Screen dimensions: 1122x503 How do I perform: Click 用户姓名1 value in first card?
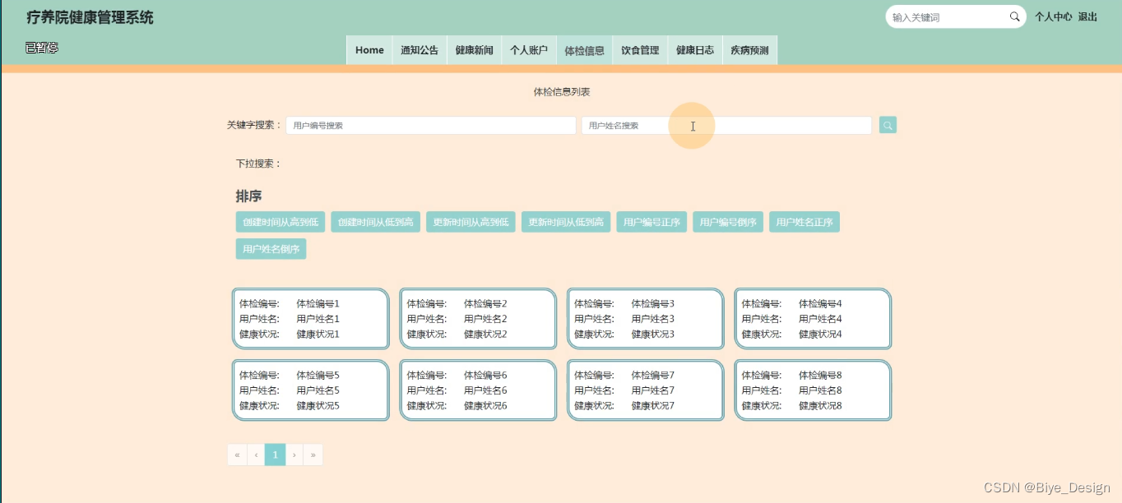pyautogui.click(x=318, y=319)
